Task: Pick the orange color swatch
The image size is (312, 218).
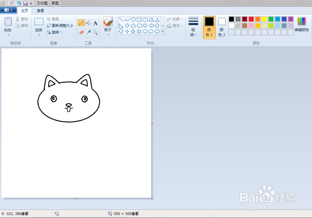Action: click(258, 19)
